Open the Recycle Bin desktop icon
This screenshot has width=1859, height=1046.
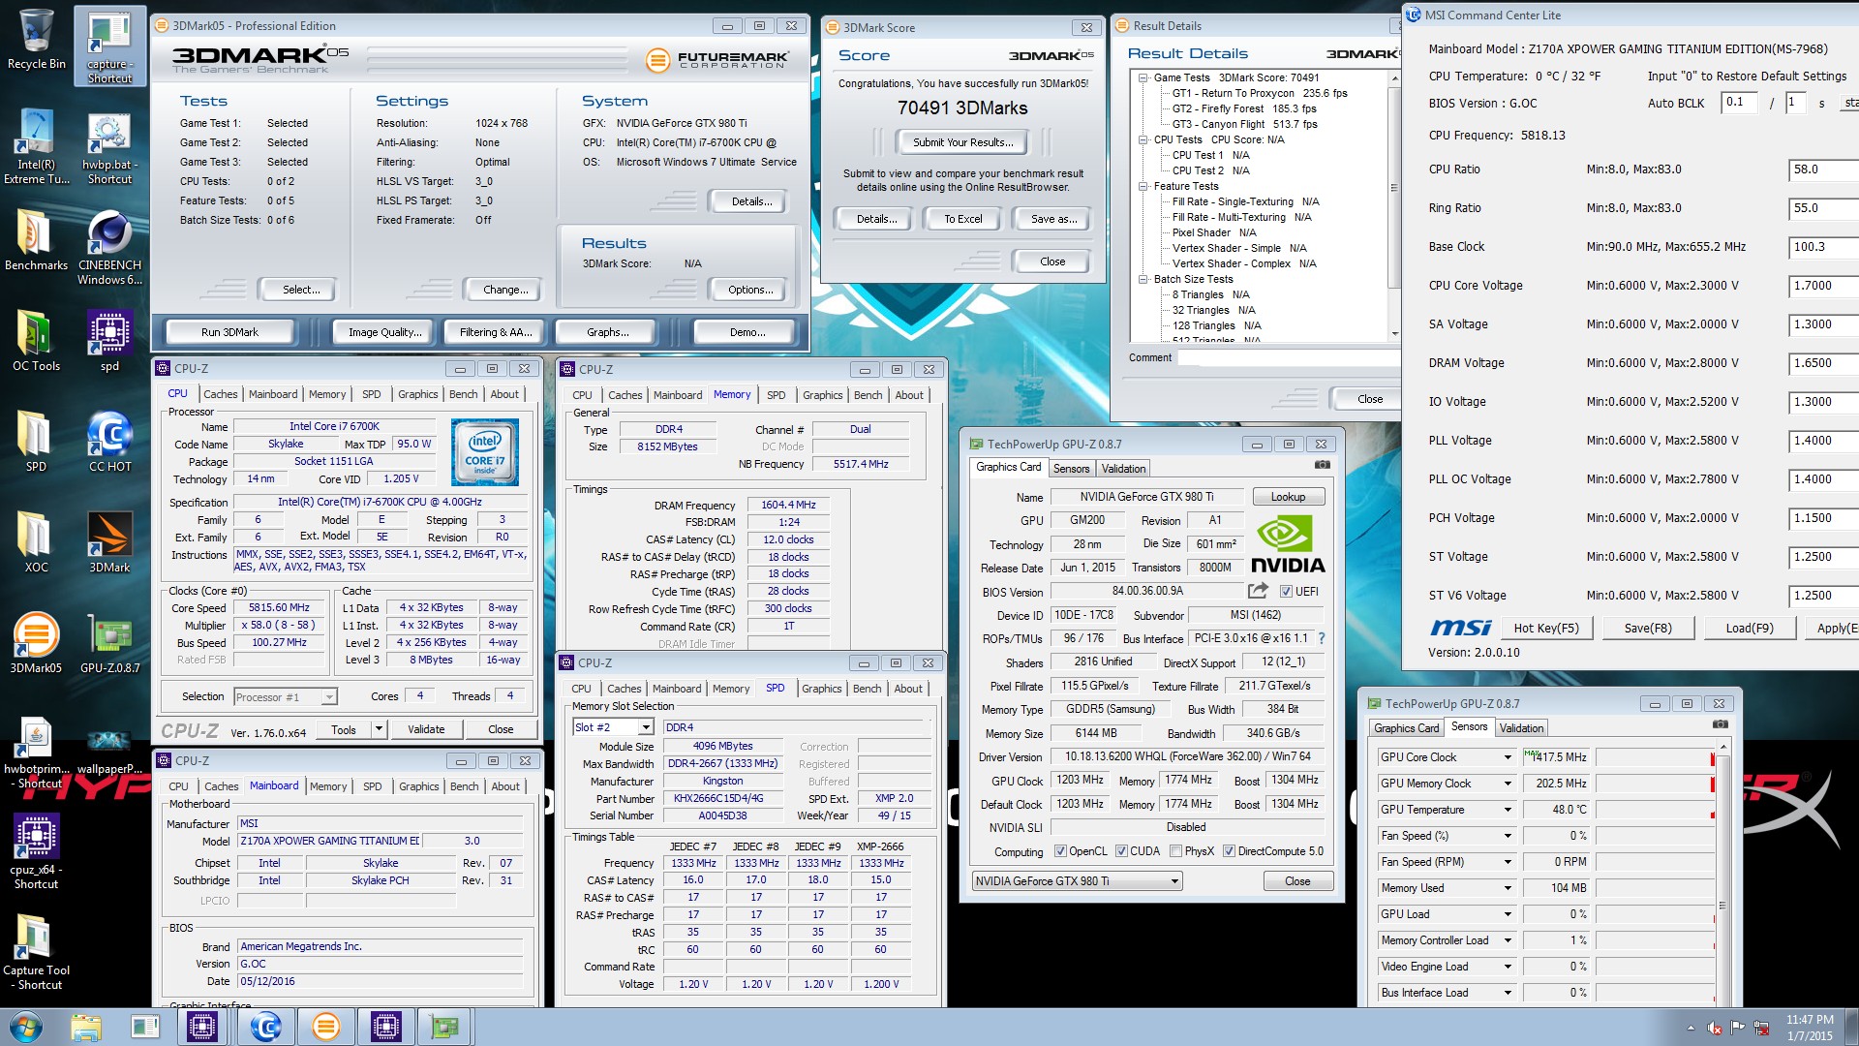pos(36,41)
